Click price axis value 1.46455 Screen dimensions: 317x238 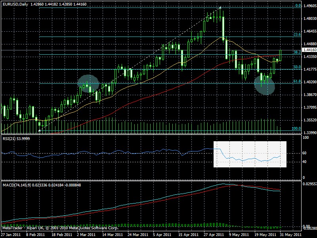310,31
